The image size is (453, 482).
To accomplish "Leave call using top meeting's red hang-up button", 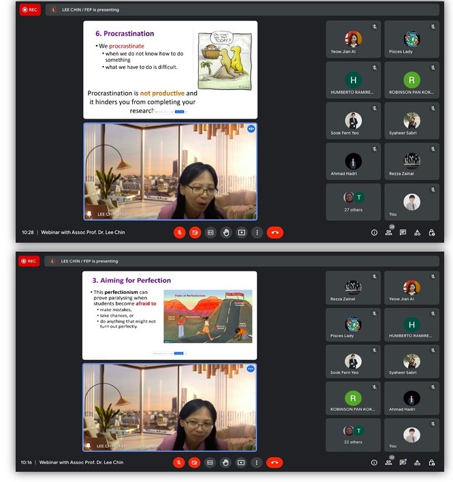I will [x=275, y=232].
